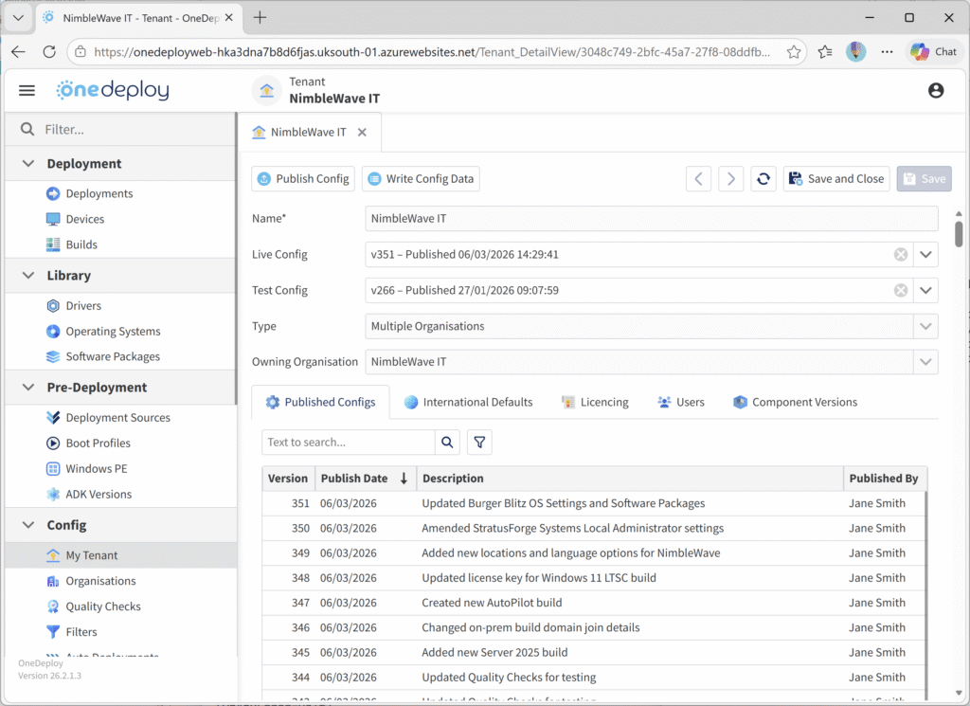
Task: Sort by the Description column header
Action: (x=630, y=479)
